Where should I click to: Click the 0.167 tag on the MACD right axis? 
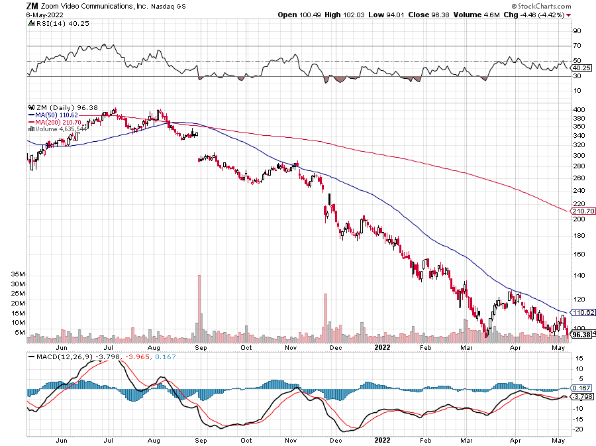pos(581,388)
